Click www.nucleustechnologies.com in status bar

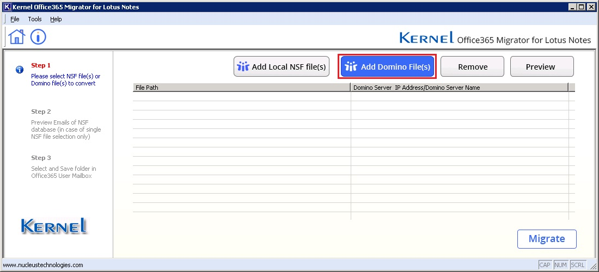(x=43, y=265)
